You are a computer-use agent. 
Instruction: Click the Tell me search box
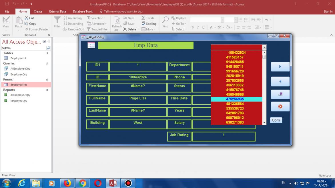pyautogui.click(x=121, y=11)
